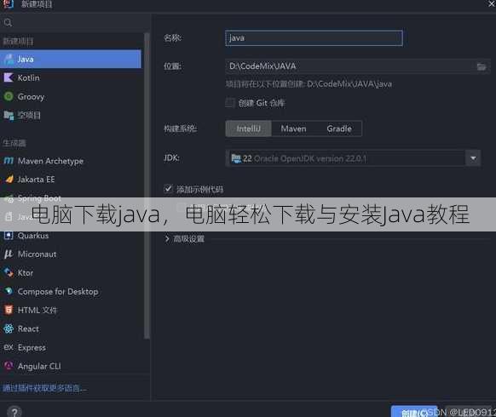Click Maven Archetype text entry
The height and width of the screenshot is (417, 496).
click(x=50, y=161)
